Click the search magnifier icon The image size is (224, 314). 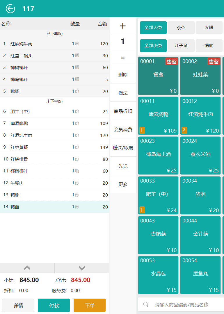pos(146,305)
